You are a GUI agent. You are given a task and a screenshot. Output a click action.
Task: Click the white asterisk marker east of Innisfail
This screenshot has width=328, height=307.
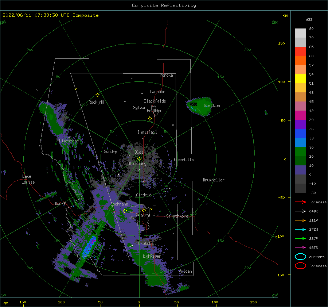(x=173, y=125)
